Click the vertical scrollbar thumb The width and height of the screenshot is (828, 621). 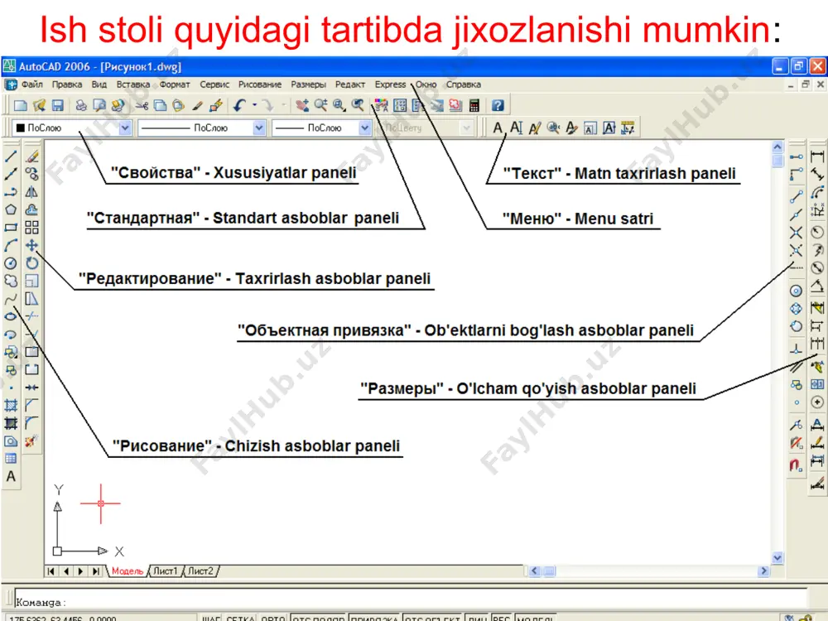coord(777,160)
